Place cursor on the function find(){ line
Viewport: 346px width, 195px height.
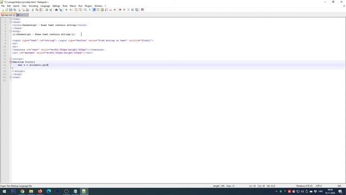click(x=24, y=62)
